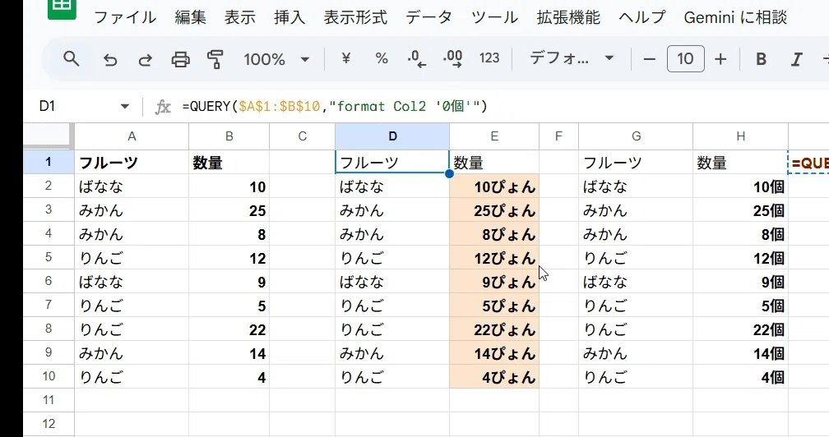829x437 pixels.
Task: Open the データ menu
Action: tap(428, 17)
